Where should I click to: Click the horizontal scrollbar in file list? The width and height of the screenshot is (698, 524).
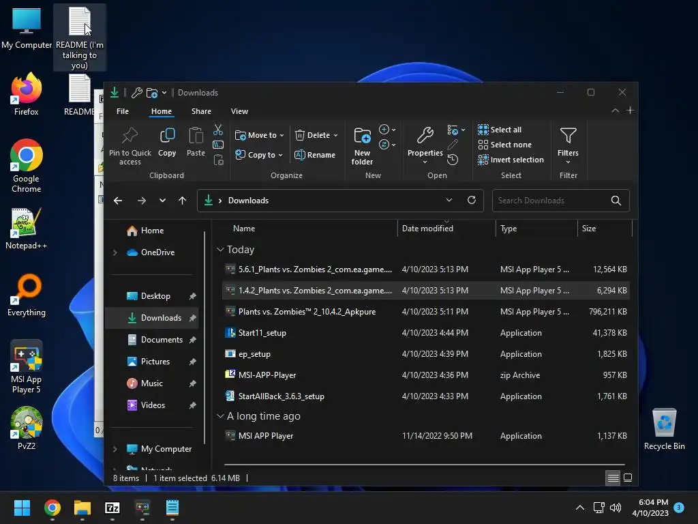(424, 464)
